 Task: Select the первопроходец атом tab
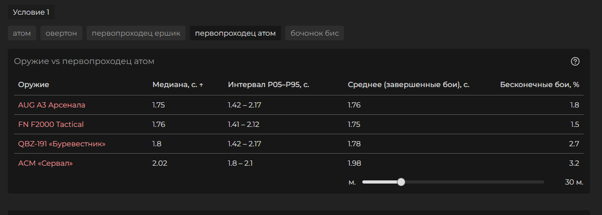[x=235, y=33]
